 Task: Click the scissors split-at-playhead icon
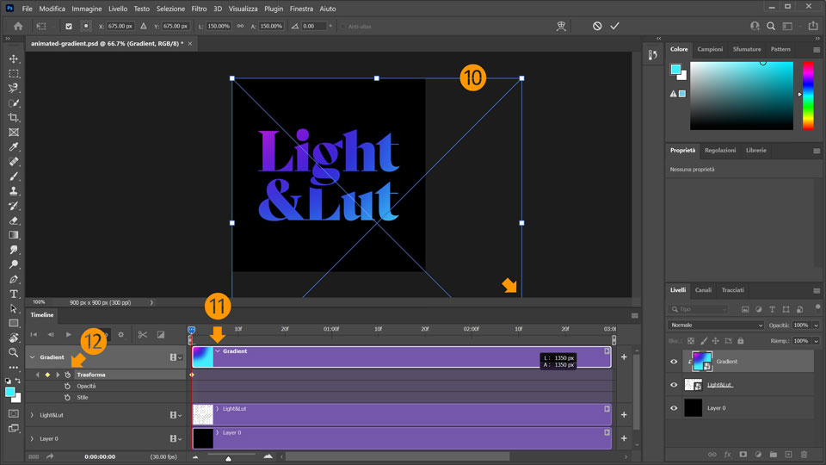pyautogui.click(x=143, y=334)
